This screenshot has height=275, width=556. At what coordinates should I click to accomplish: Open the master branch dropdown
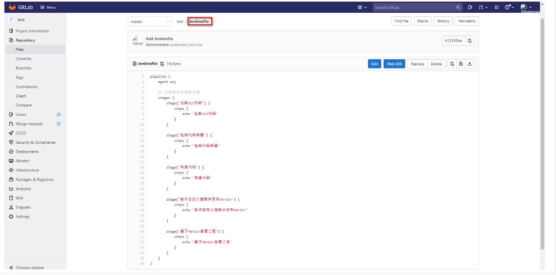tap(150, 22)
